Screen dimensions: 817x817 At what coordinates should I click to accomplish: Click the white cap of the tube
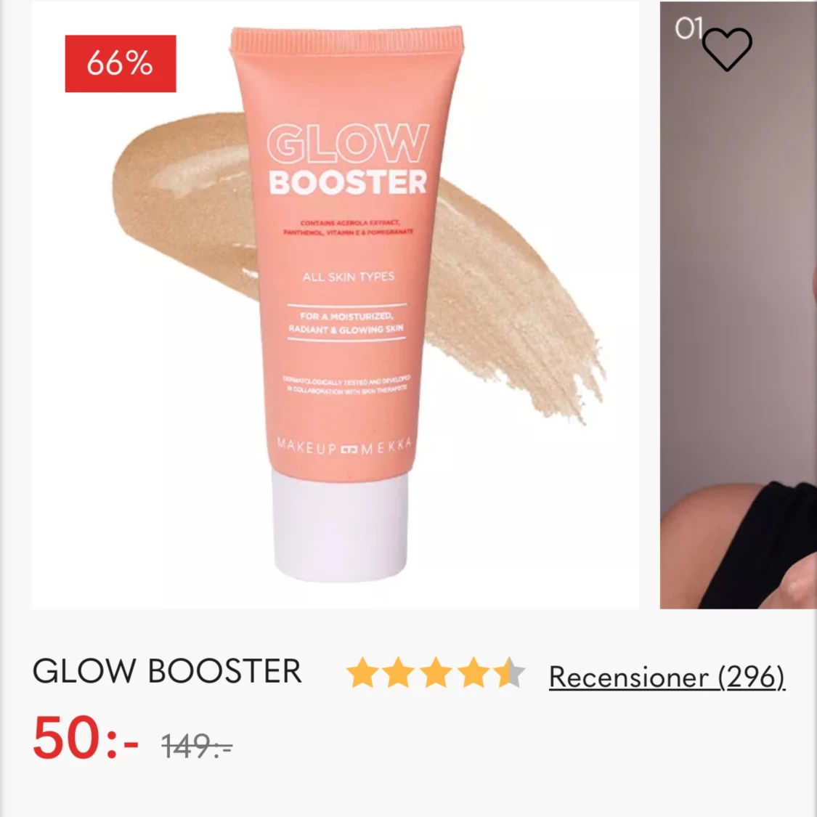click(x=341, y=527)
